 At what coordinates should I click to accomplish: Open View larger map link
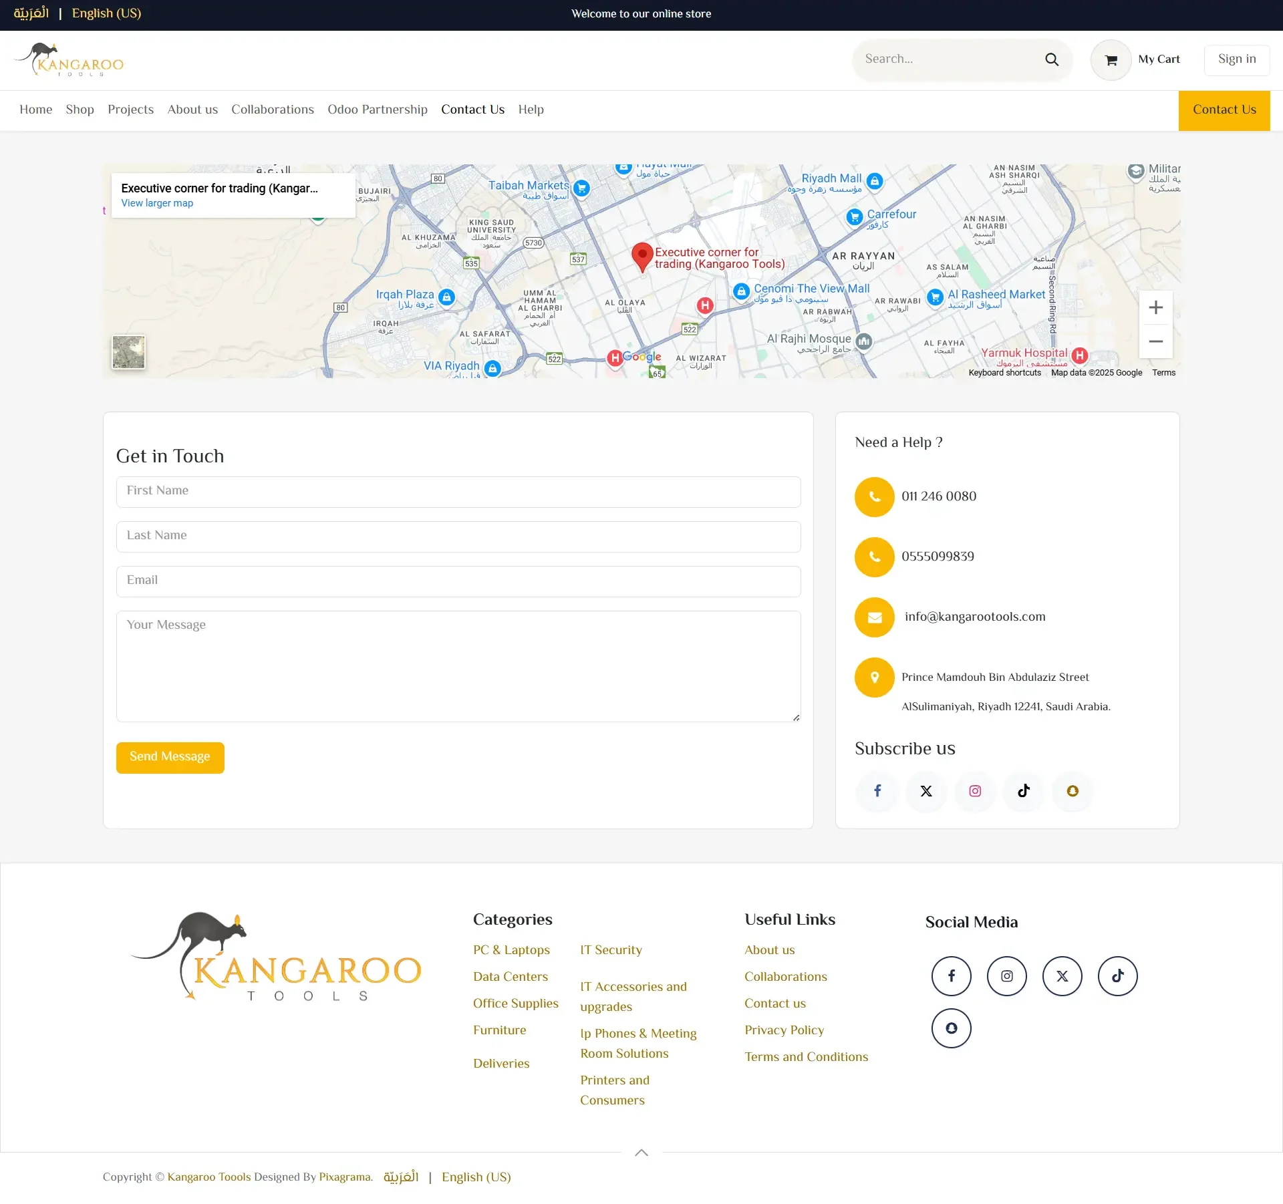click(x=157, y=203)
